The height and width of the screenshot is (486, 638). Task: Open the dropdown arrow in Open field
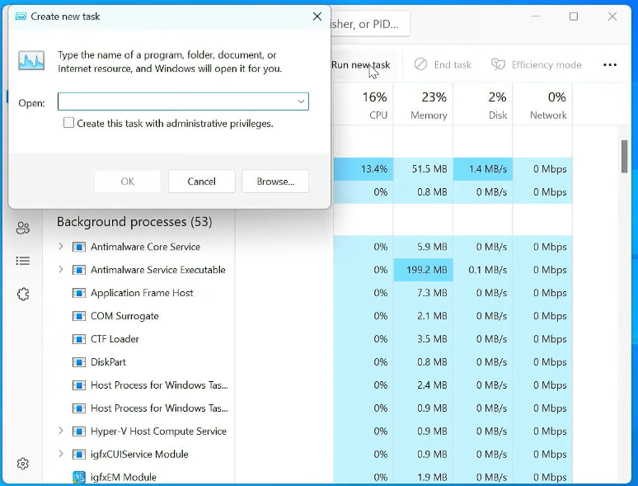pos(301,101)
